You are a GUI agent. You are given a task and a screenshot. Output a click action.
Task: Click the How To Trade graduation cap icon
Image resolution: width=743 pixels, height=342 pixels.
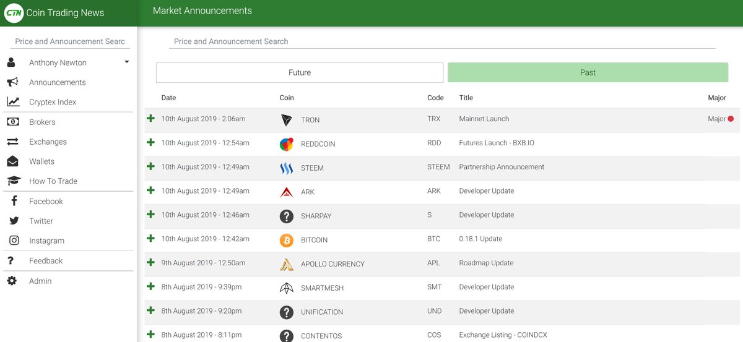point(14,181)
